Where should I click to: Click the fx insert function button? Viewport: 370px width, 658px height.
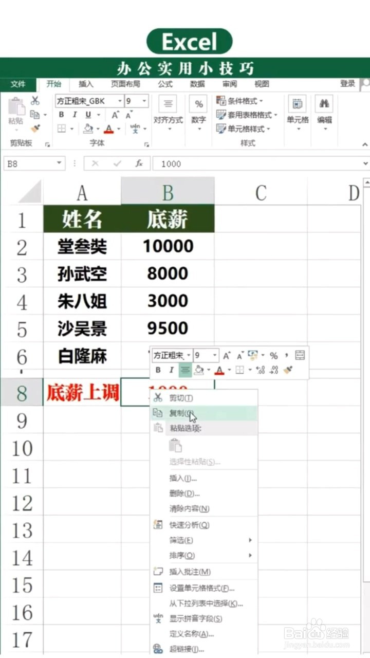tap(139, 163)
